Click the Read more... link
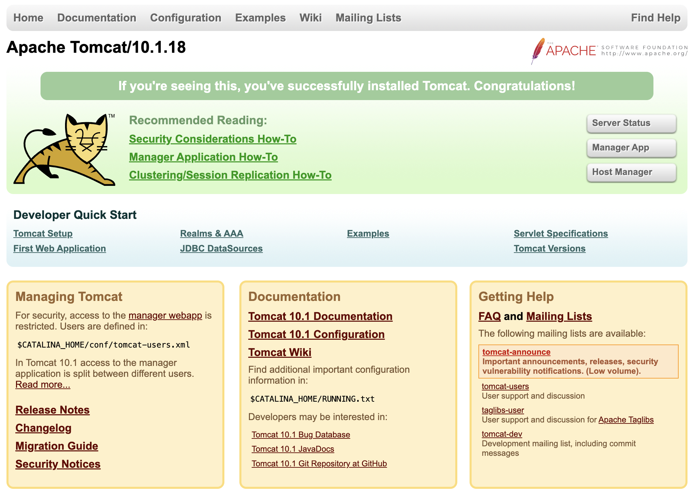 43,385
